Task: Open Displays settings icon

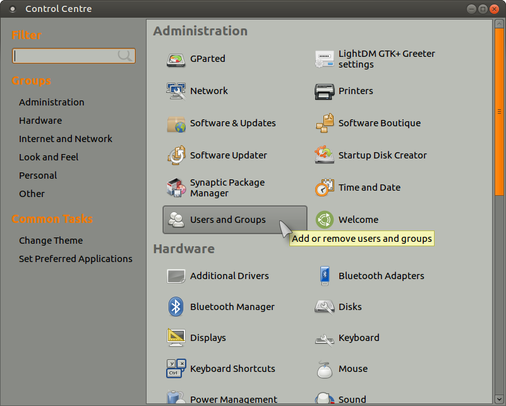Action: point(176,338)
